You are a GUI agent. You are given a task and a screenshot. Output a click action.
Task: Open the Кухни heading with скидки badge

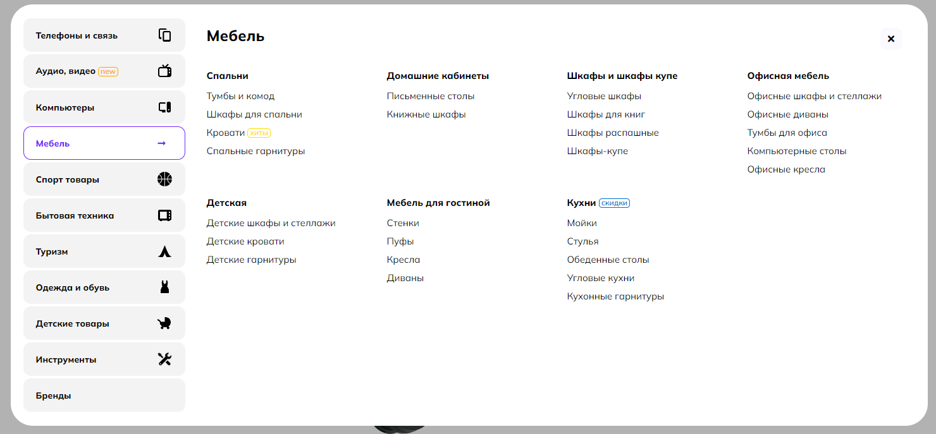point(582,203)
